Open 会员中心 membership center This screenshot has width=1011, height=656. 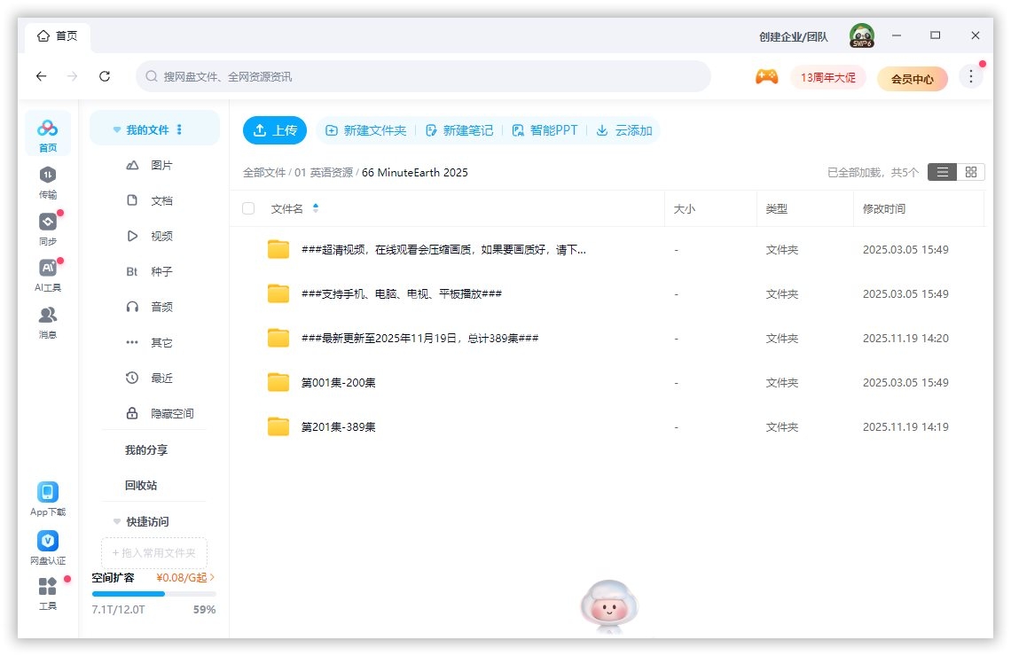[913, 78]
